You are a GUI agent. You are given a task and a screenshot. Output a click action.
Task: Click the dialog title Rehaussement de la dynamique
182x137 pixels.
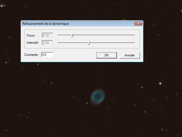pyautogui.click(x=45, y=24)
